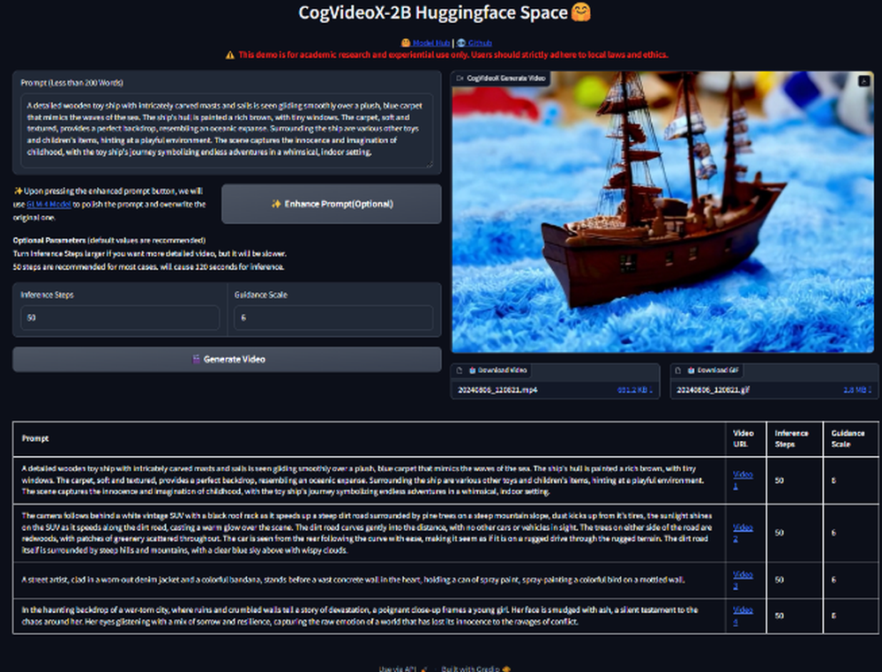Click the warning triangle icon before the disclaimer
The width and height of the screenshot is (882, 672).
230,55
